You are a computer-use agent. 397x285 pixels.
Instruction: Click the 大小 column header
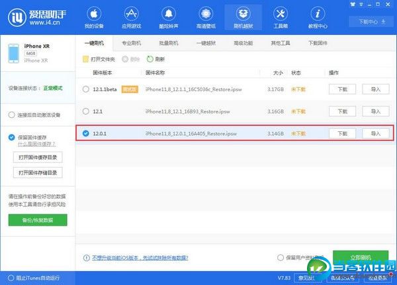278,73
